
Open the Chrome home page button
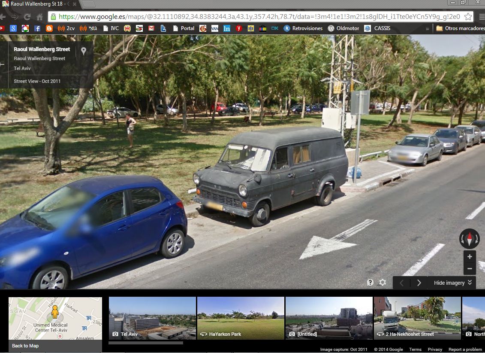click(x=39, y=17)
